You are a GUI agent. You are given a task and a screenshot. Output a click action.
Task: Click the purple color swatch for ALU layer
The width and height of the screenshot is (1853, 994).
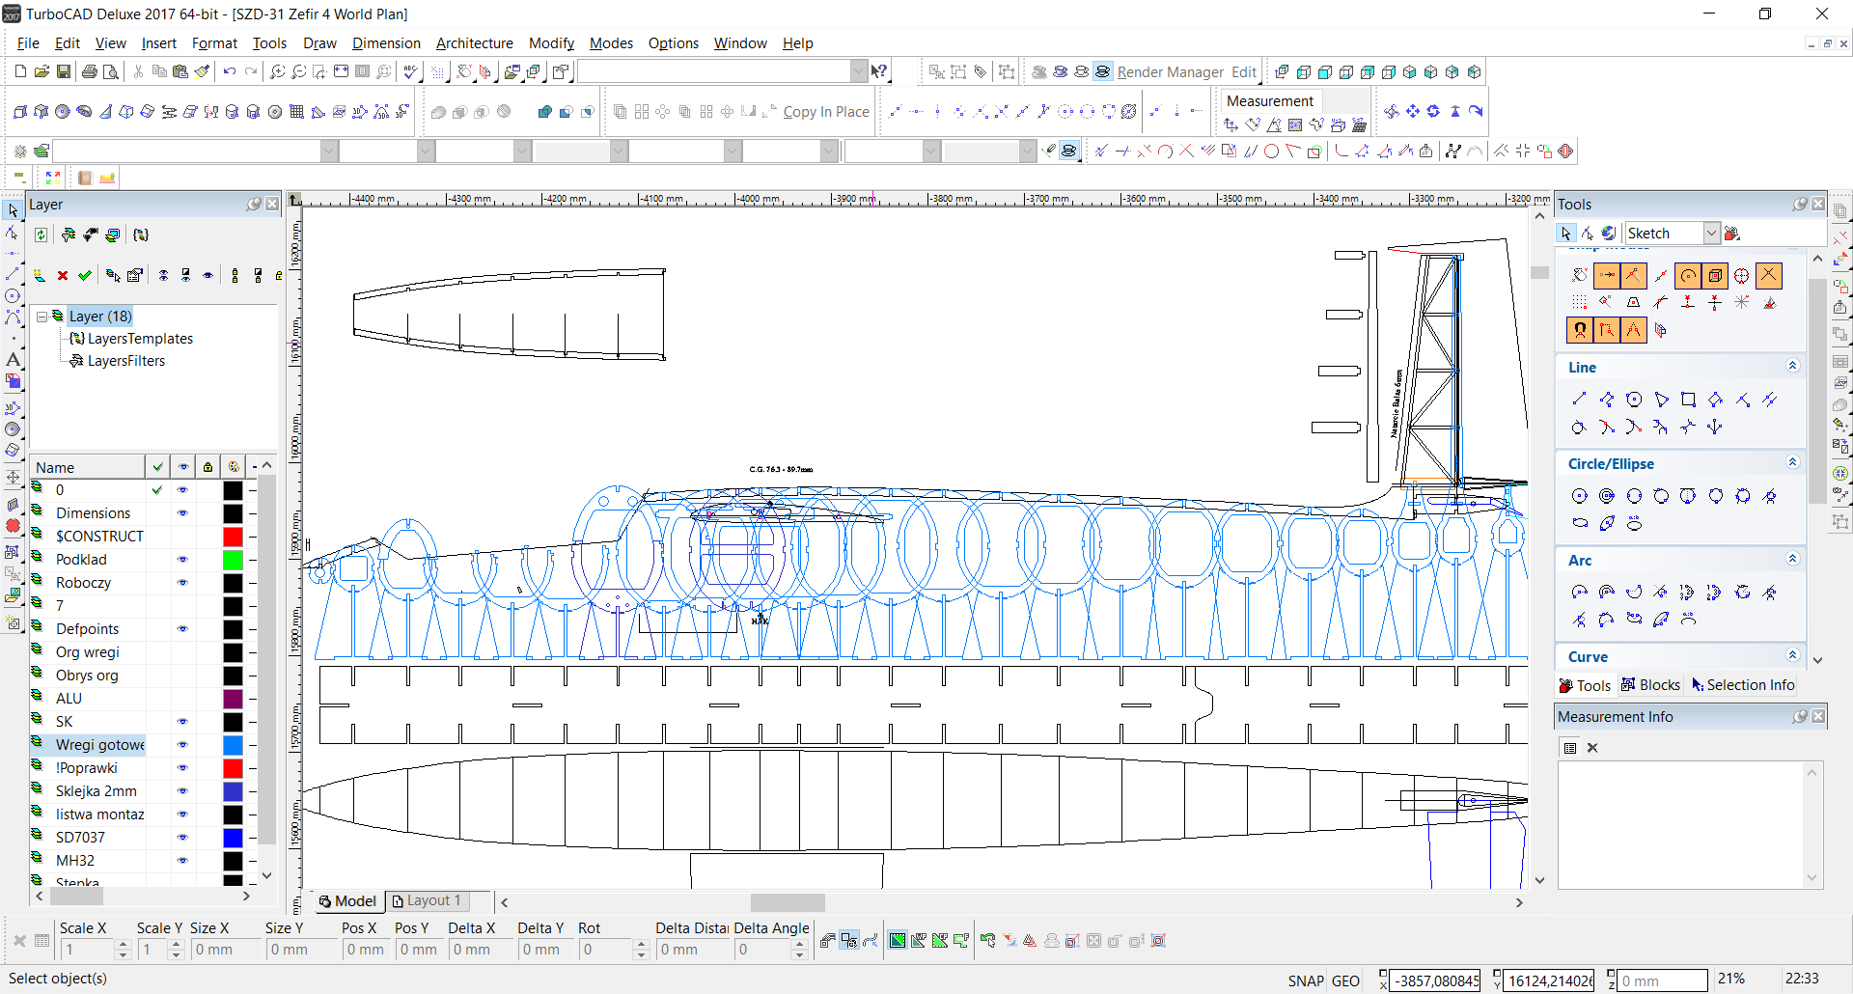coord(233,699)
